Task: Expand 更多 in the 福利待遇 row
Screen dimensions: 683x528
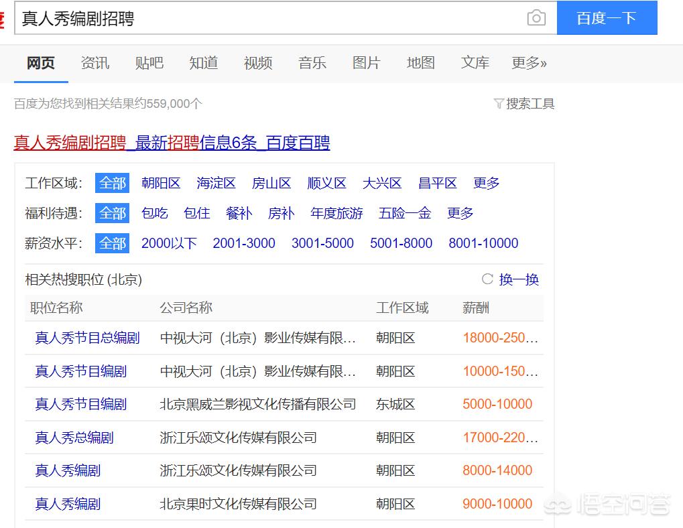Action: coord(460,213)
